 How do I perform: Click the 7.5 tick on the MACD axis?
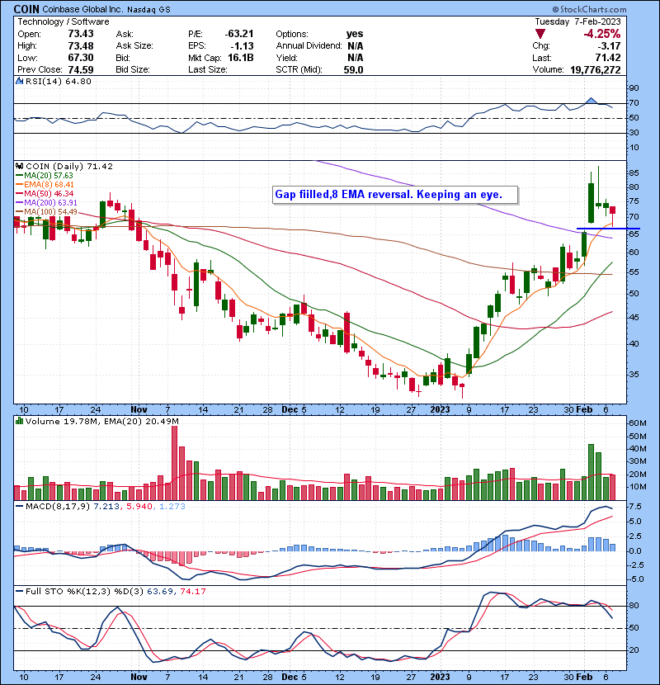pyautogui.click(x=635, y=507)
